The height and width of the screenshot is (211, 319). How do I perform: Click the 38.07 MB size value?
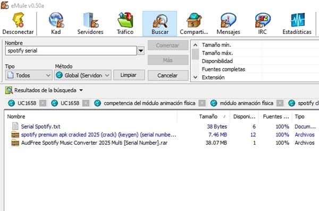tap(216, 143)
